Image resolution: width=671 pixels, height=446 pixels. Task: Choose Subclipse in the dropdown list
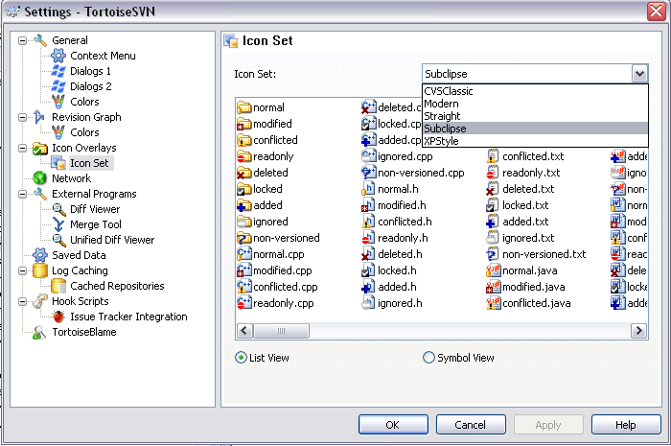coord(535,129)
